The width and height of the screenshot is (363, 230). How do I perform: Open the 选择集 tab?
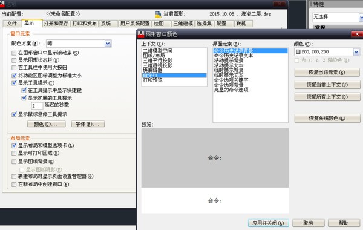click(204, 24)
